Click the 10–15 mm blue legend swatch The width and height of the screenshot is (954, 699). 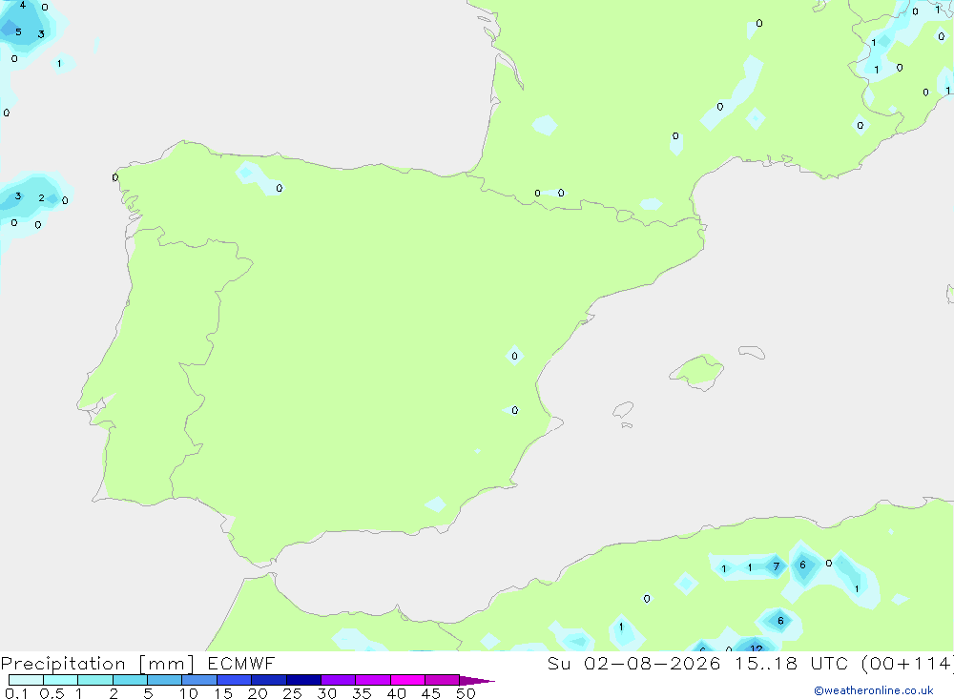[199, 680]
